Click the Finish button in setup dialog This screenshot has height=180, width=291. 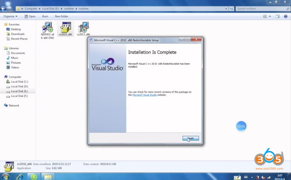(191, 138)
